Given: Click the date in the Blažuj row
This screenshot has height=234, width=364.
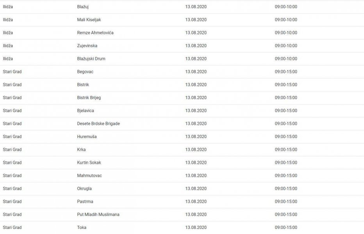Looking at the screenshot, I should point(196,7).
